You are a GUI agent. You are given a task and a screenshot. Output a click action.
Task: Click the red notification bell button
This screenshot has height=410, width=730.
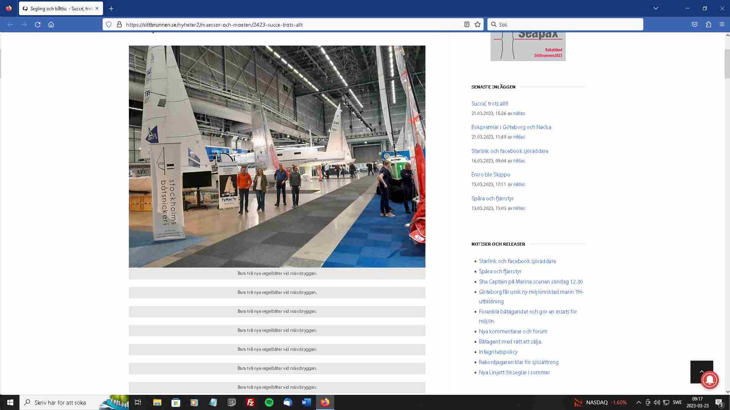pyautogui.click(x=709, y=379)
